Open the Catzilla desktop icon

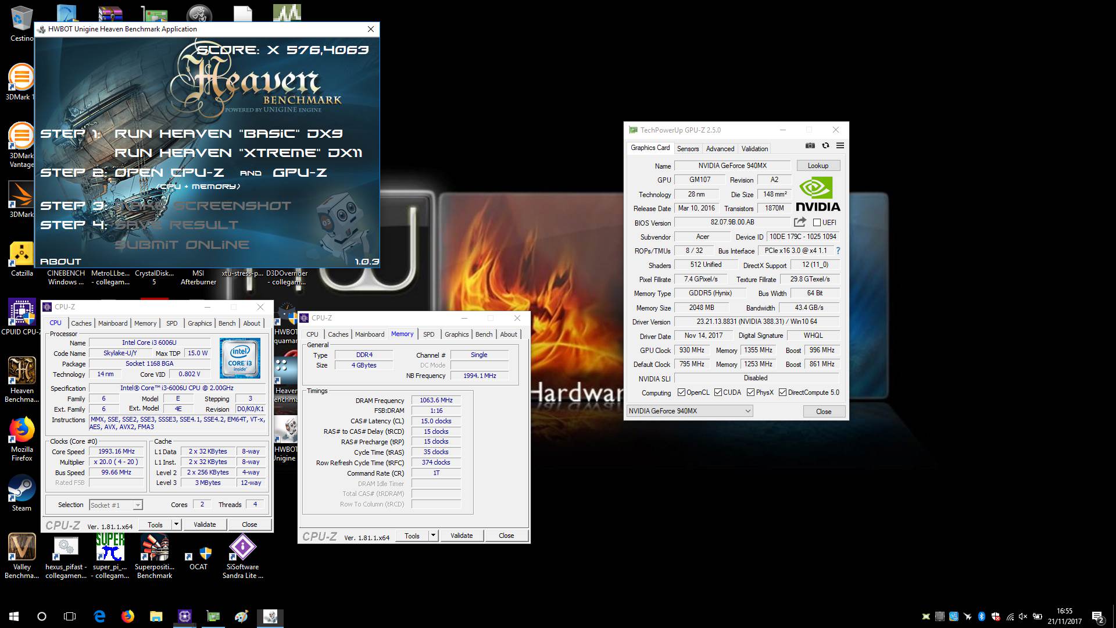point(22,259)
